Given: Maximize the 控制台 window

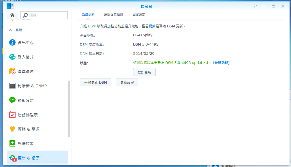Looking at the screenshot, I should [273, 6].
